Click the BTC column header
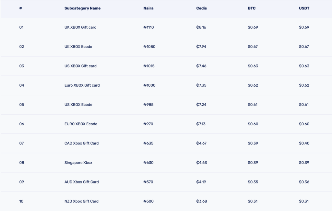The image size is (332, 211). point(252,8)
